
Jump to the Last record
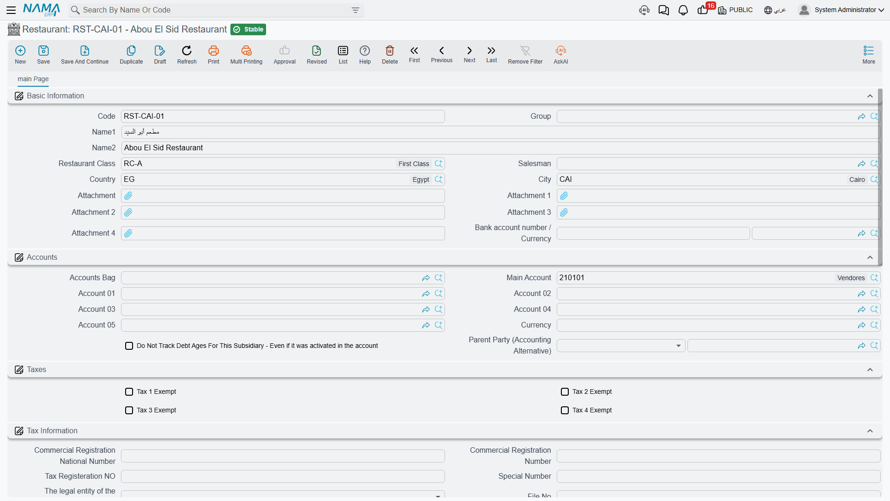491,54
